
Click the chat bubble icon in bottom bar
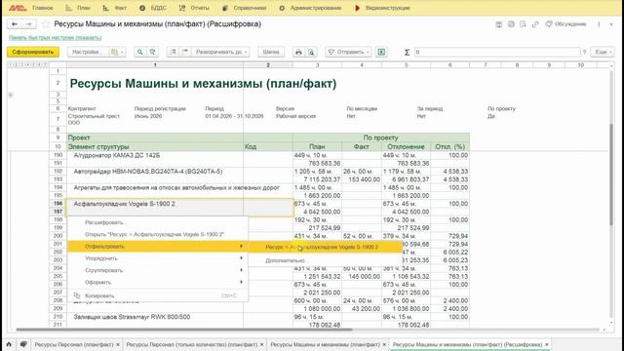coord(23,344)
